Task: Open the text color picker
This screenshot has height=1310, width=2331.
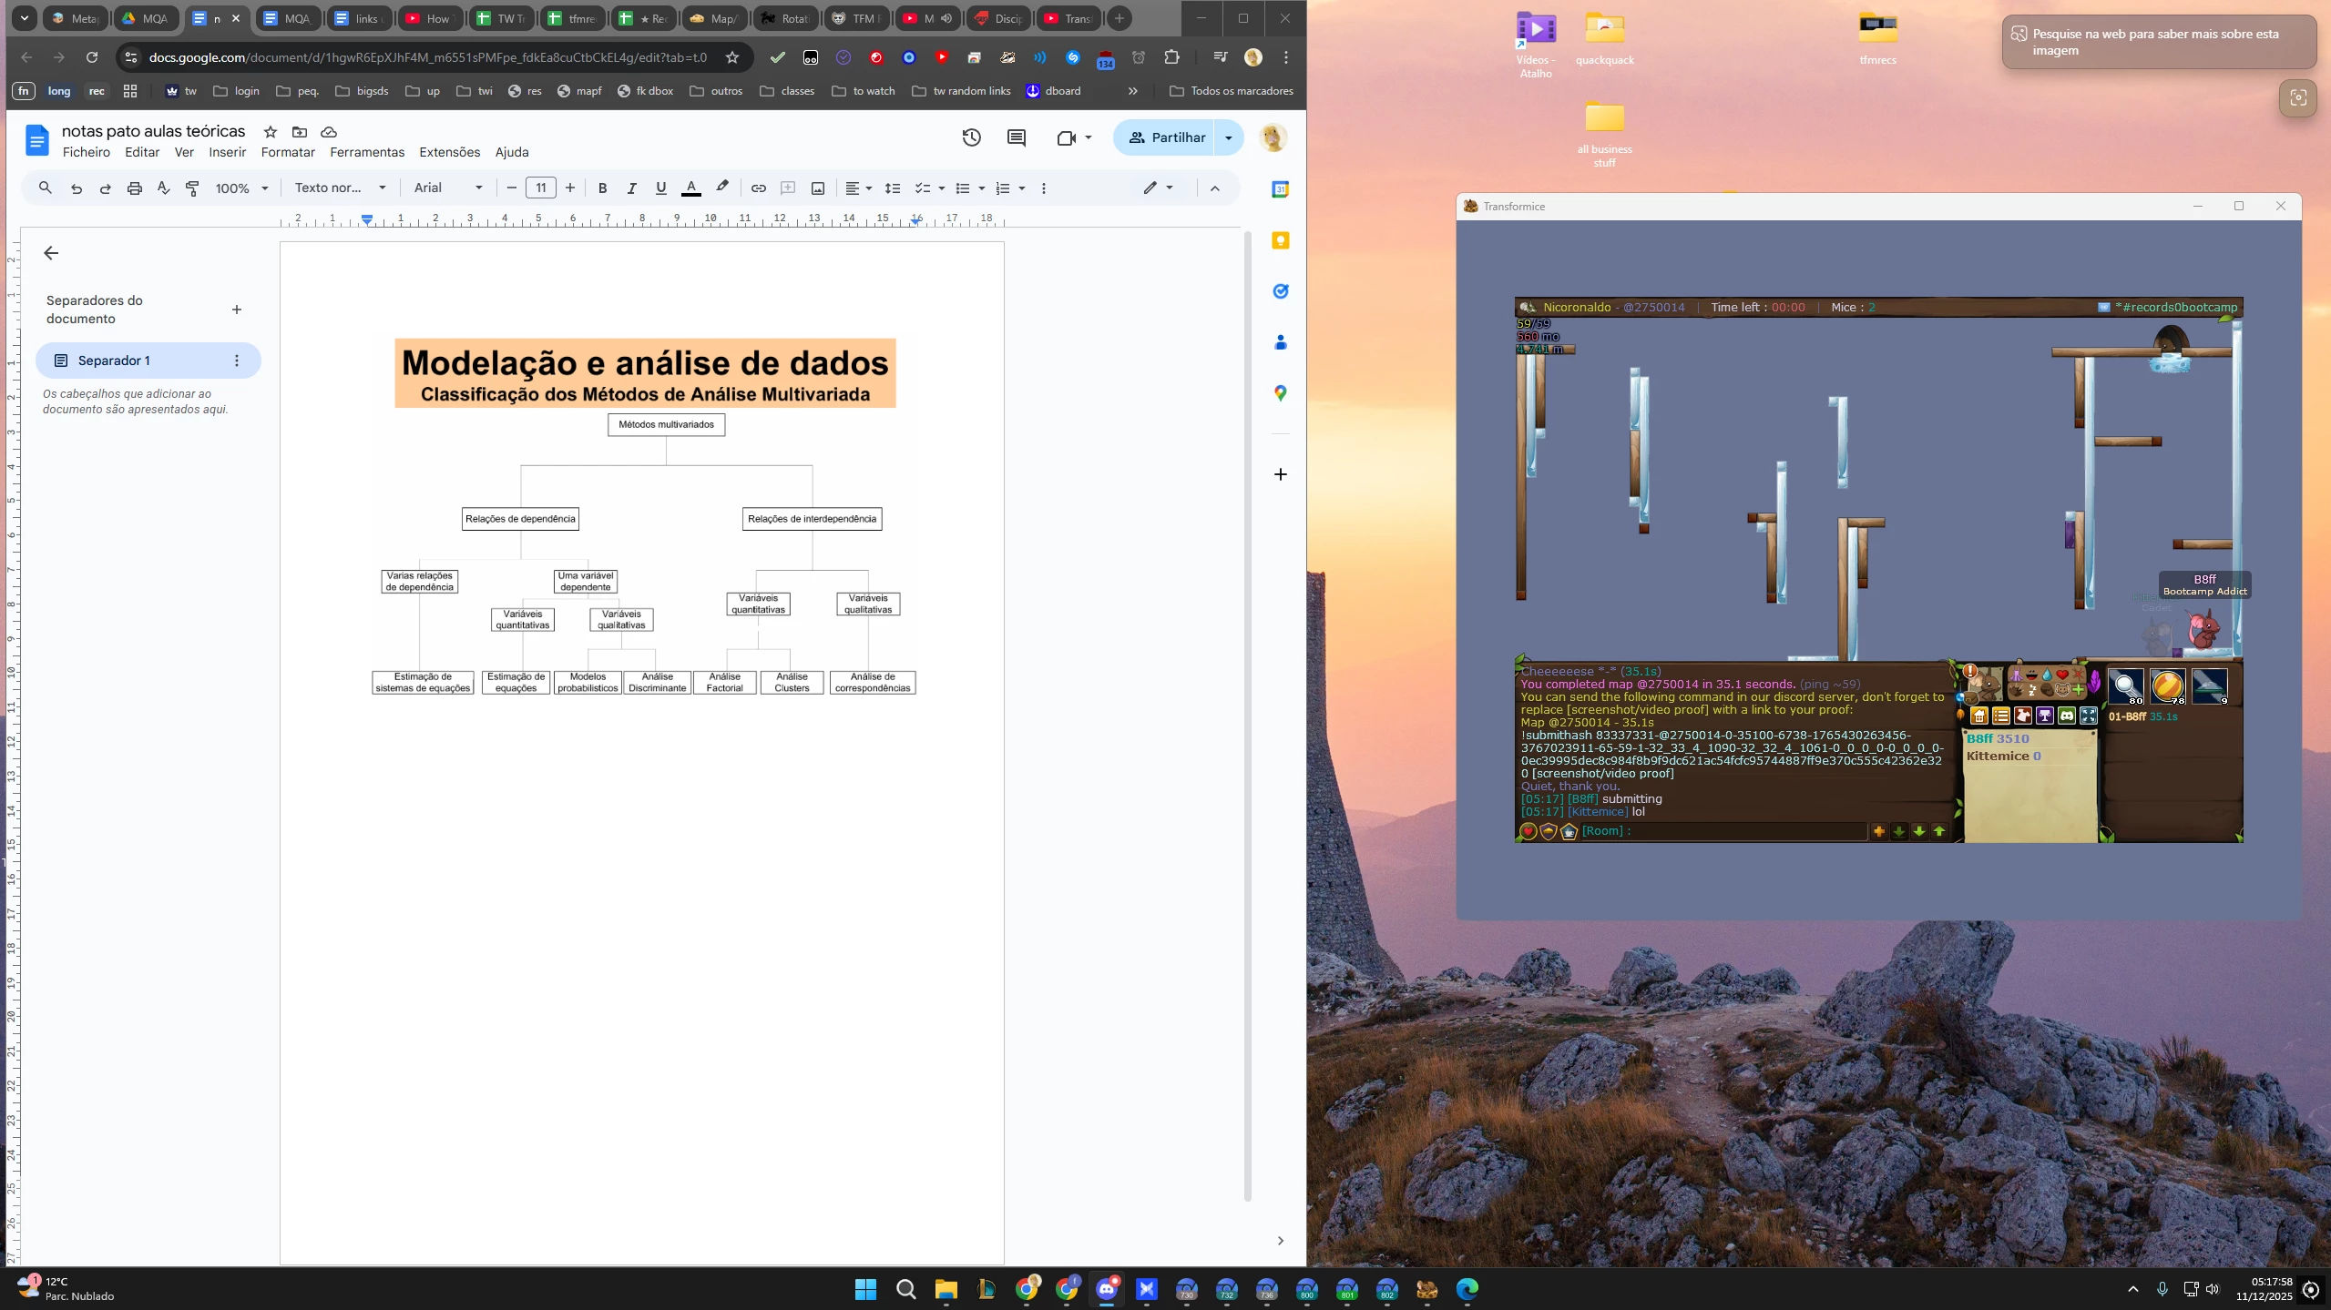Action: pos(691,188)
